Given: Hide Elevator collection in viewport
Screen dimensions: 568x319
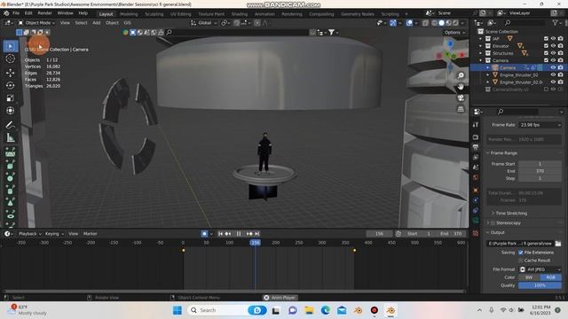Looking at the screenshot, I should click(553, 46).
